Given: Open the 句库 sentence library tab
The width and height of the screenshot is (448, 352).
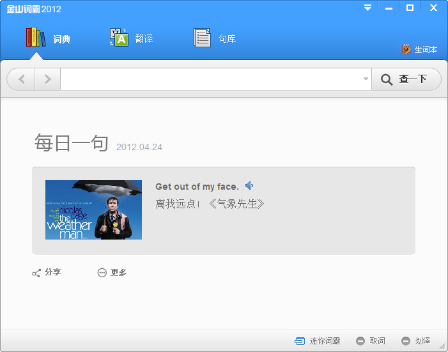Looking at the screenshot, I should coord(215,38).
